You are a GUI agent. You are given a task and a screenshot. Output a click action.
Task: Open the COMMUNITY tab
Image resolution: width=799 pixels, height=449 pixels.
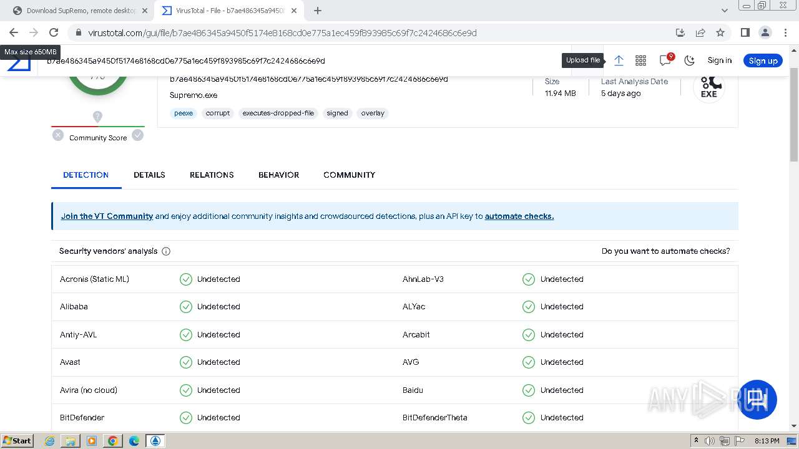tap(349, 175)
